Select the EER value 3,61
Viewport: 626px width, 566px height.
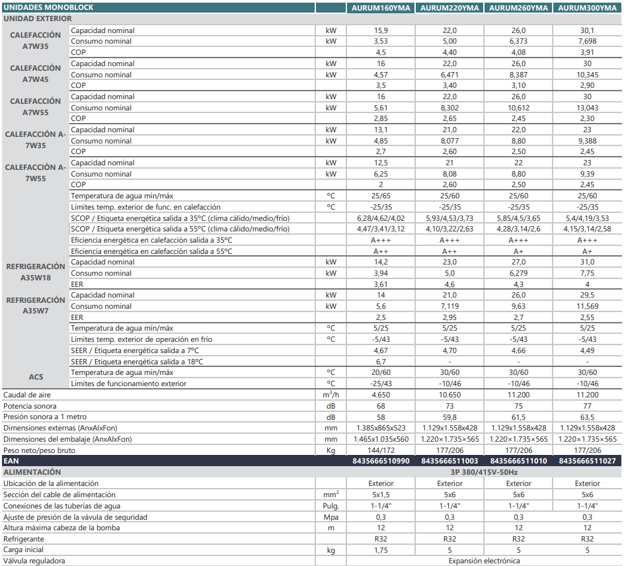click(381, 285)
